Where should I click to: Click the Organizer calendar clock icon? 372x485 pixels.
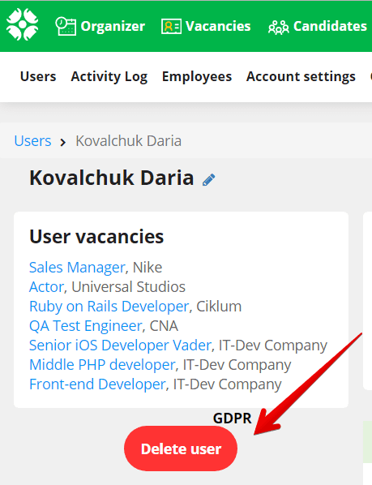(66, 26)
